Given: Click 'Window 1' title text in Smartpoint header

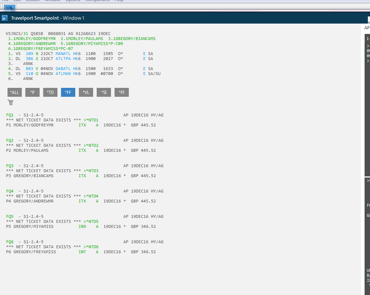Looking at the screenshot, I should [74, 18].
